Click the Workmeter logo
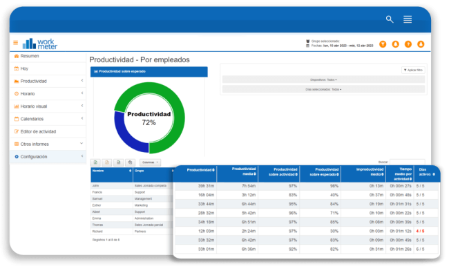This screenshot has width=449, height=273. [40, 44]
